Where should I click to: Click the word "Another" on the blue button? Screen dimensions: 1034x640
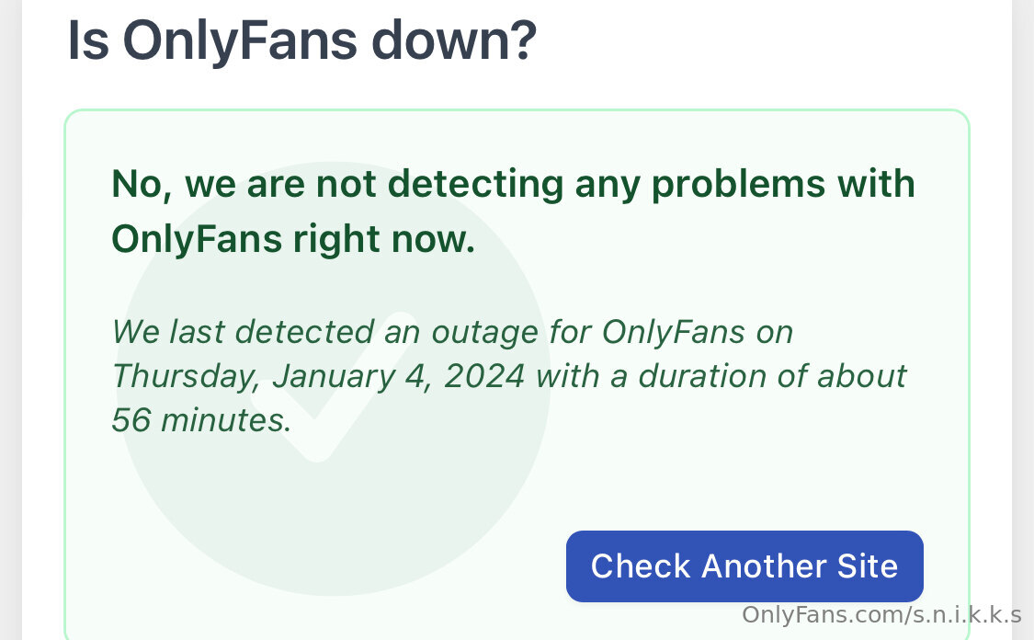tap(763, 566)
